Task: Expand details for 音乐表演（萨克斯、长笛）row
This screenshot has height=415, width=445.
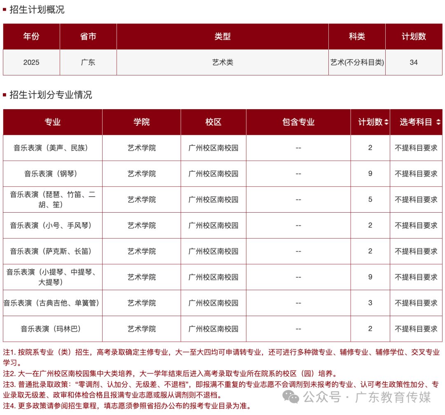Action: 298,251
